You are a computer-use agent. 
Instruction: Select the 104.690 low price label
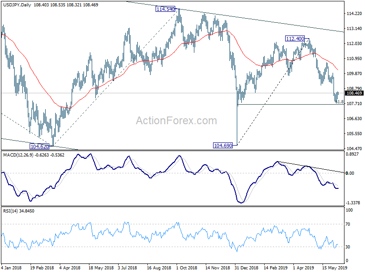(223, 146)
